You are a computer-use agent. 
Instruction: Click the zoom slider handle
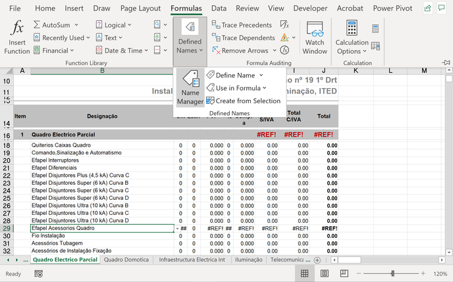coord(392,273)
